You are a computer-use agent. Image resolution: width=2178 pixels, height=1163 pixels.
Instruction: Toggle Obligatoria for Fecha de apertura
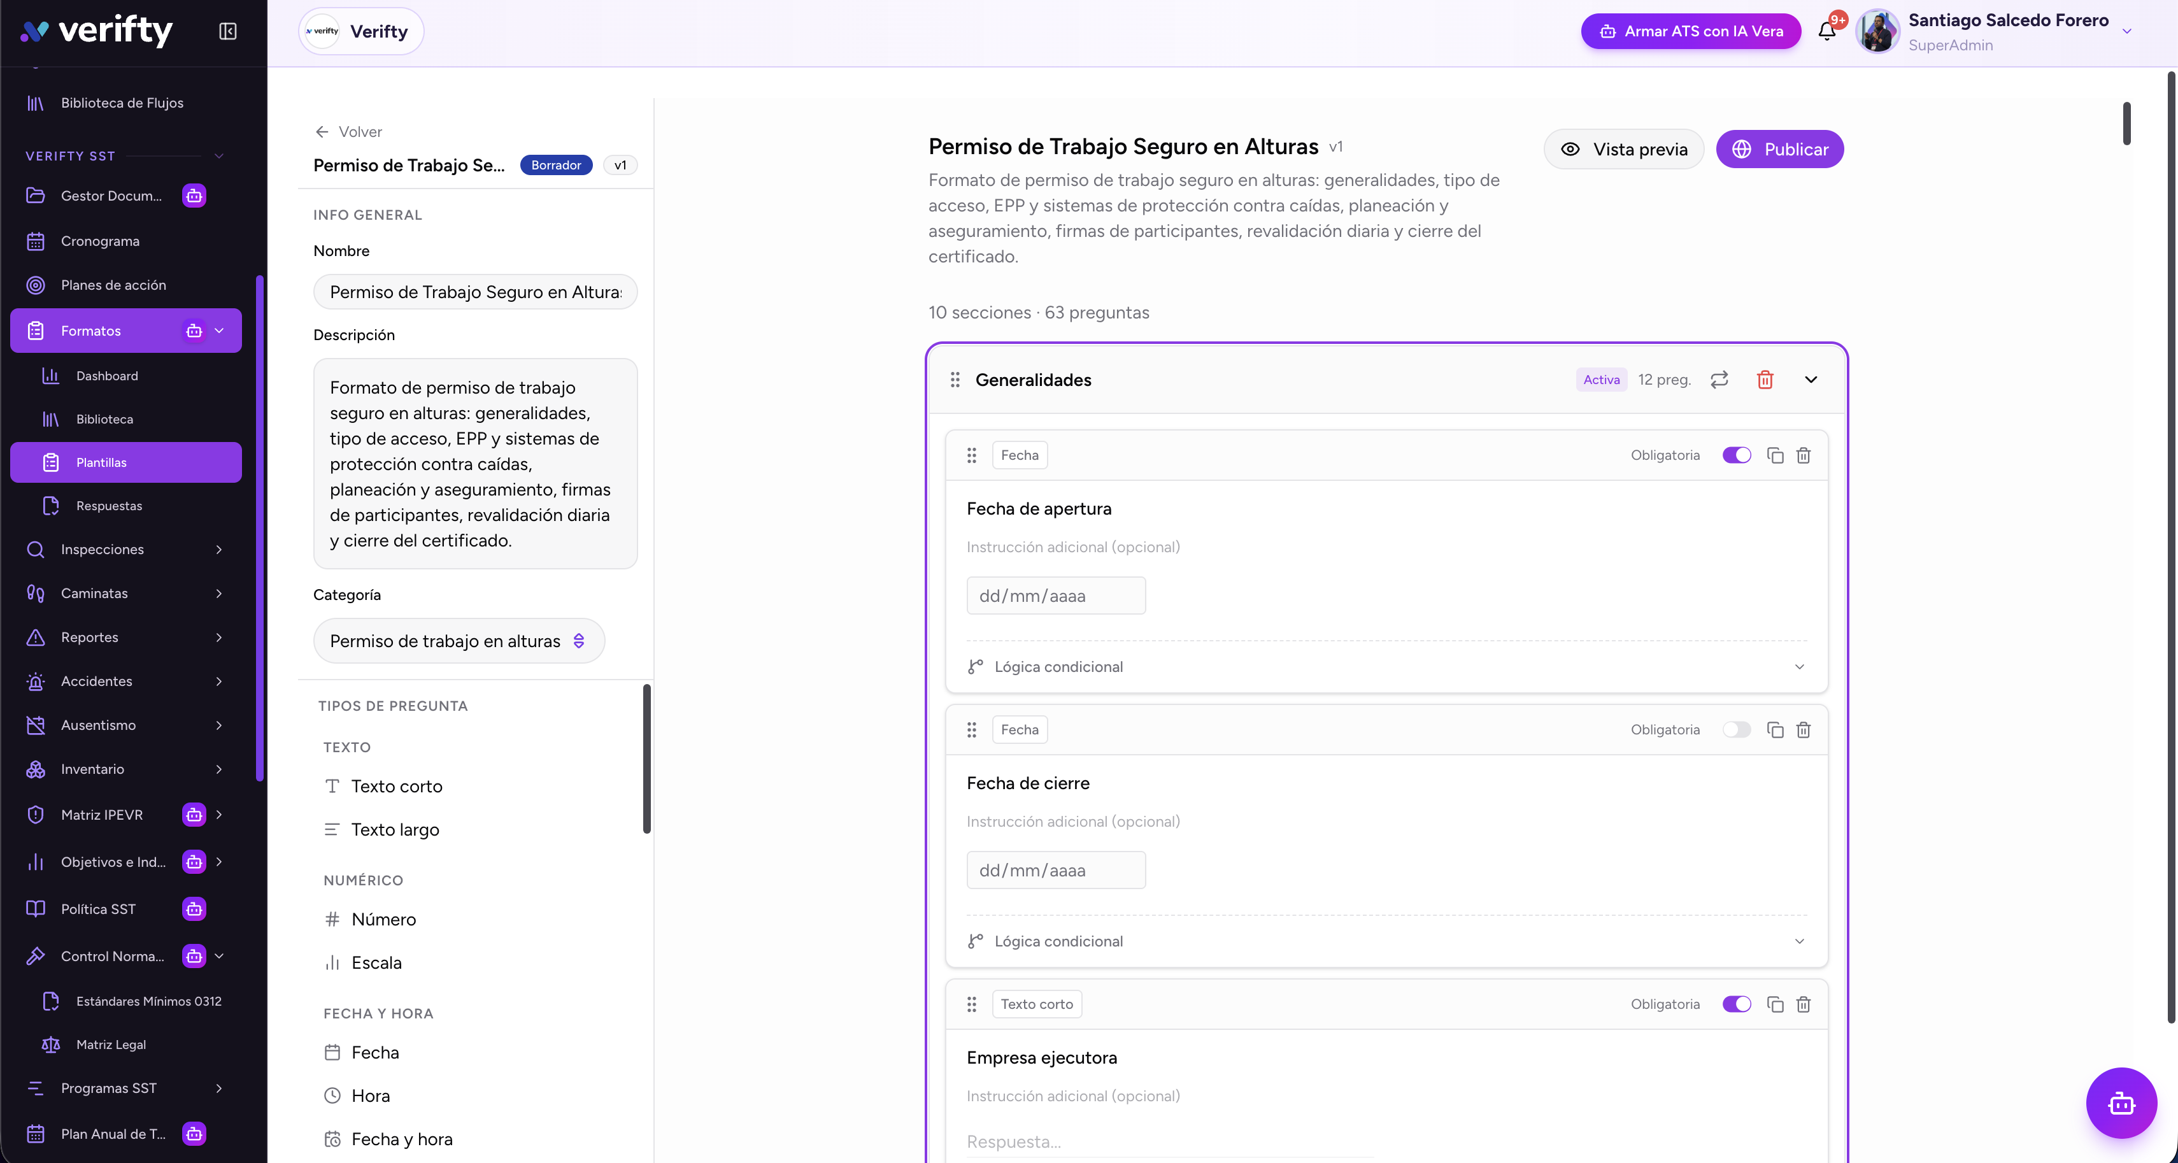(x=1736, y=455)
